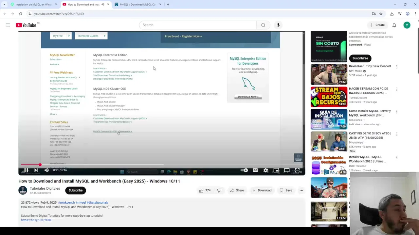
Task: Open options for Kevin Kaarl video
Action: coord(397,67)
